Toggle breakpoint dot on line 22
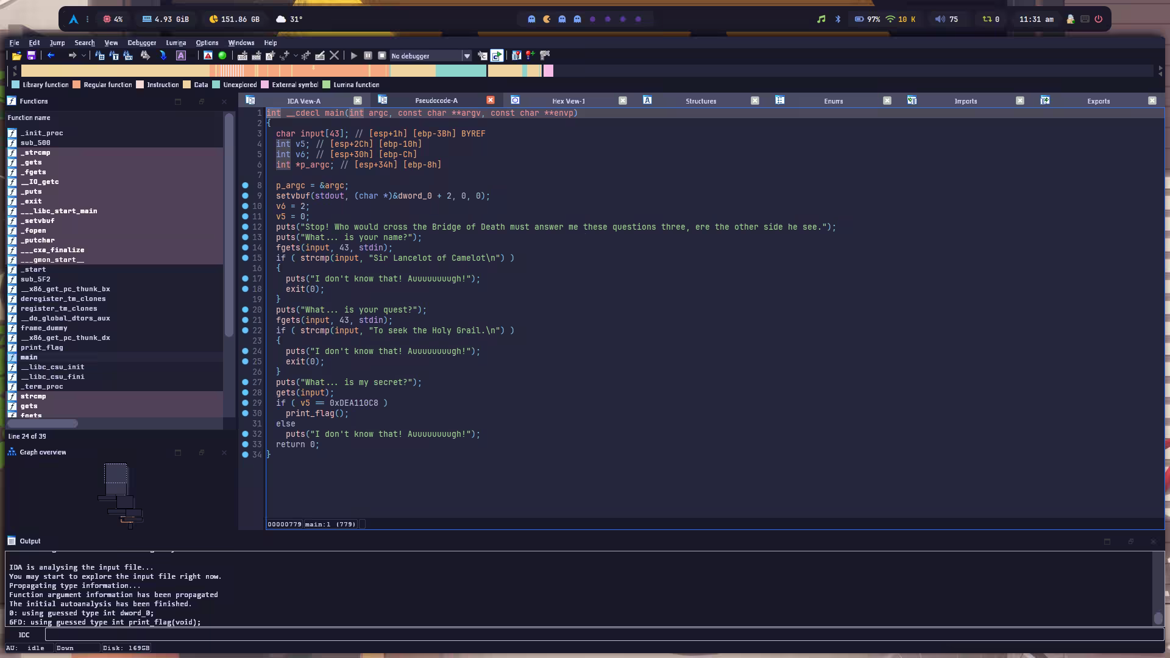 pos(245,330)
